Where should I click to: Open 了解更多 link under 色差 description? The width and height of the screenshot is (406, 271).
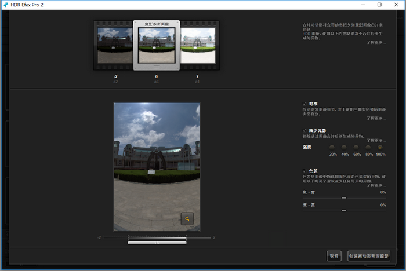point(376,185)
